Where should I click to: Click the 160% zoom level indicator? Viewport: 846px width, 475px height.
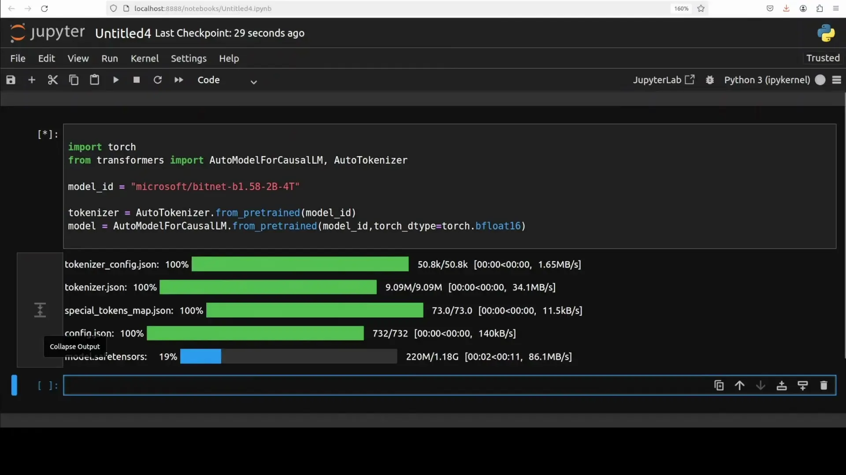[681, 8]
